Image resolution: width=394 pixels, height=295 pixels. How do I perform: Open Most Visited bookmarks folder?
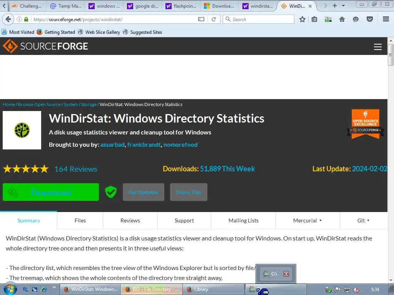click(x=18, y=32)
